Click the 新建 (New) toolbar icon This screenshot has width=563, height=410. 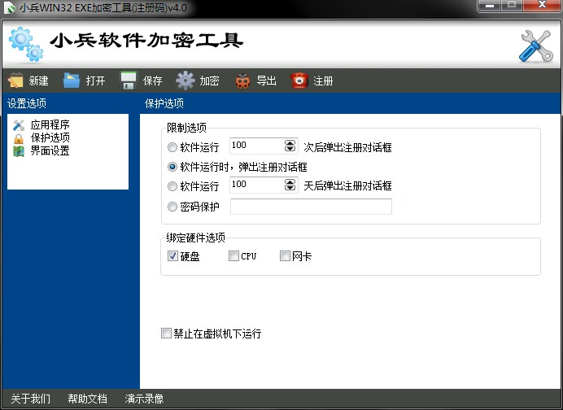tap(16, 81)
